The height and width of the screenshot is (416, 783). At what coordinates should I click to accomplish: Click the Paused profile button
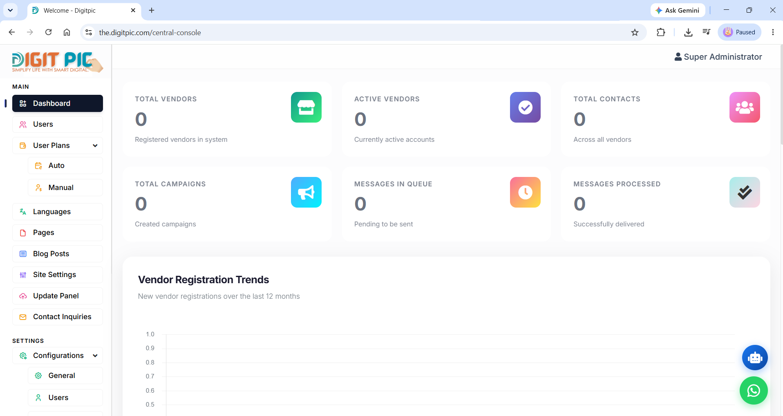[x=739, y=32]
